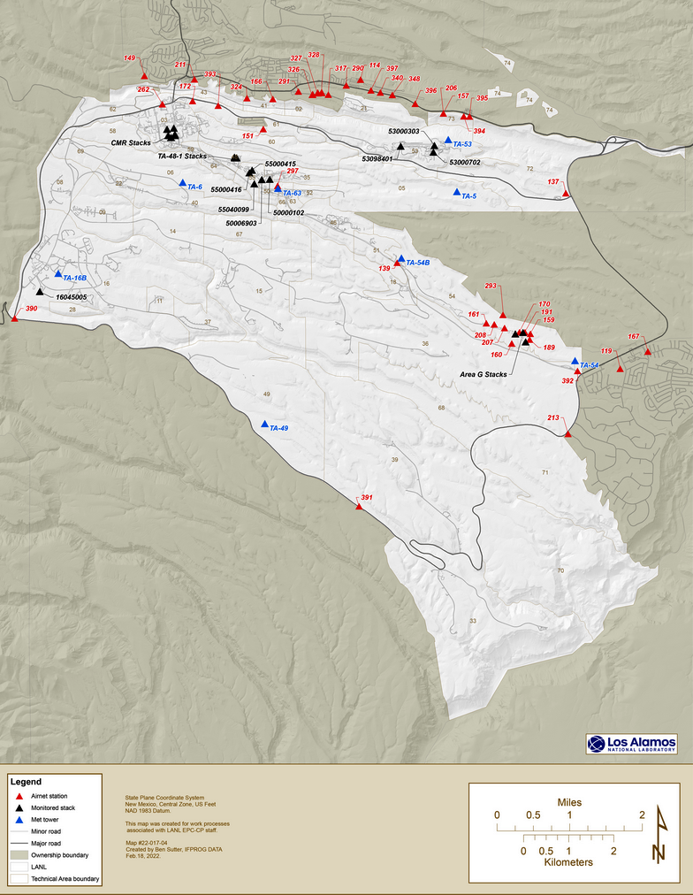Viewport: 693px width, 895px height.
Task: Select Airnet station 167 red triangle
Action: tap(648, 352)
